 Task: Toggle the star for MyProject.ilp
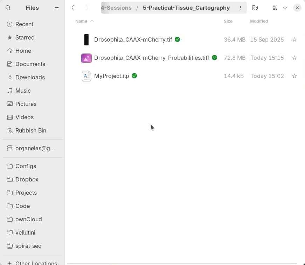point(294,76)
